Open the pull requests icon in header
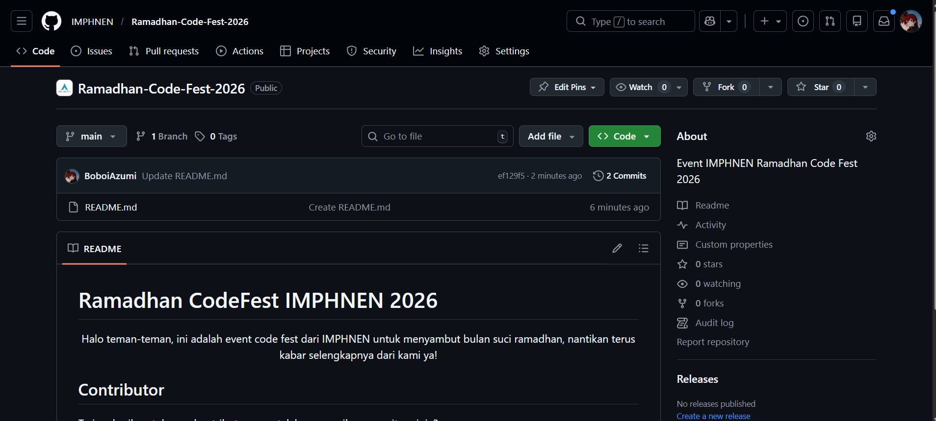Screen dimensions: 936x421 pos(830,21)
